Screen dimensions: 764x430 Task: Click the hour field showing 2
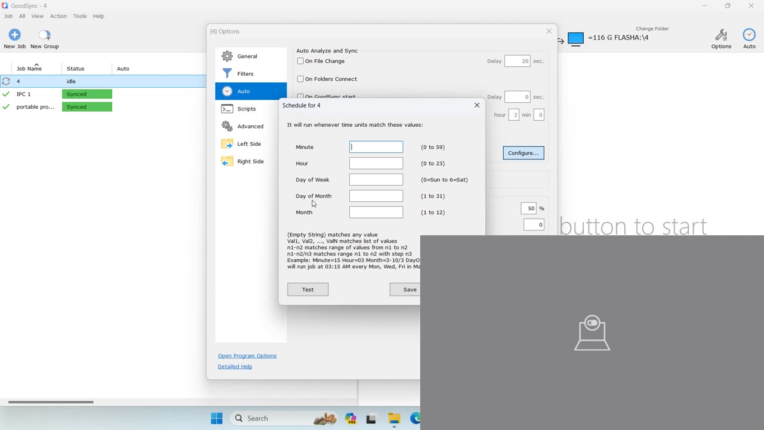514,115
